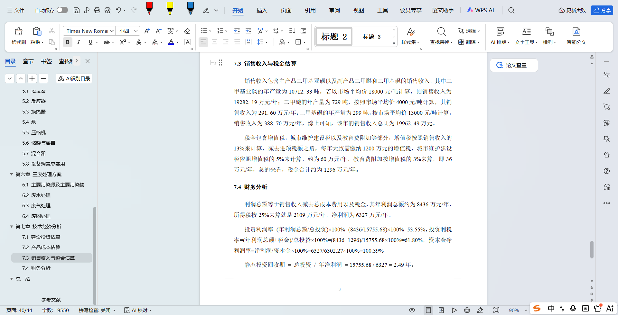
Task: Click the help question mark sidebar icon
Action: (x=607, y=171)
